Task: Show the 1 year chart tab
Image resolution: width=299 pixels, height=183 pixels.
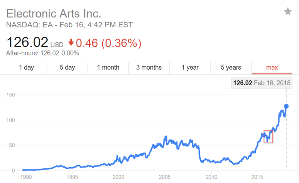Action: tap(190, 68)
